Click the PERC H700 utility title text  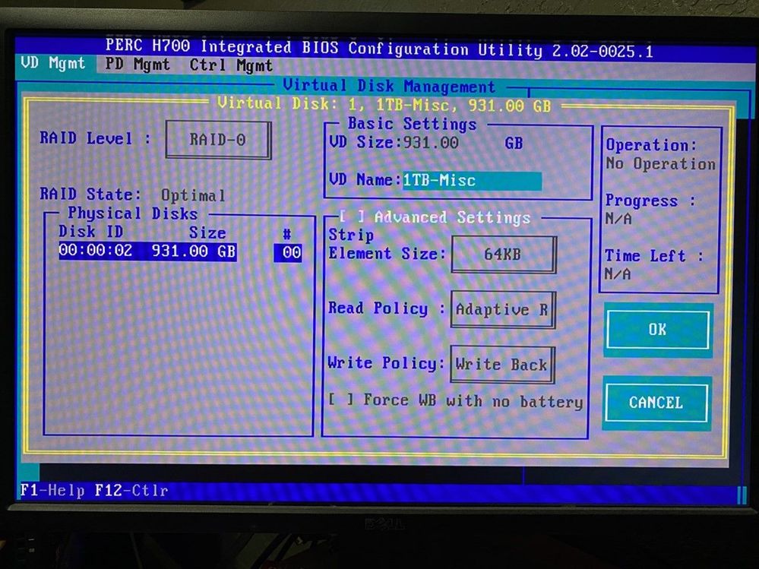380,47
